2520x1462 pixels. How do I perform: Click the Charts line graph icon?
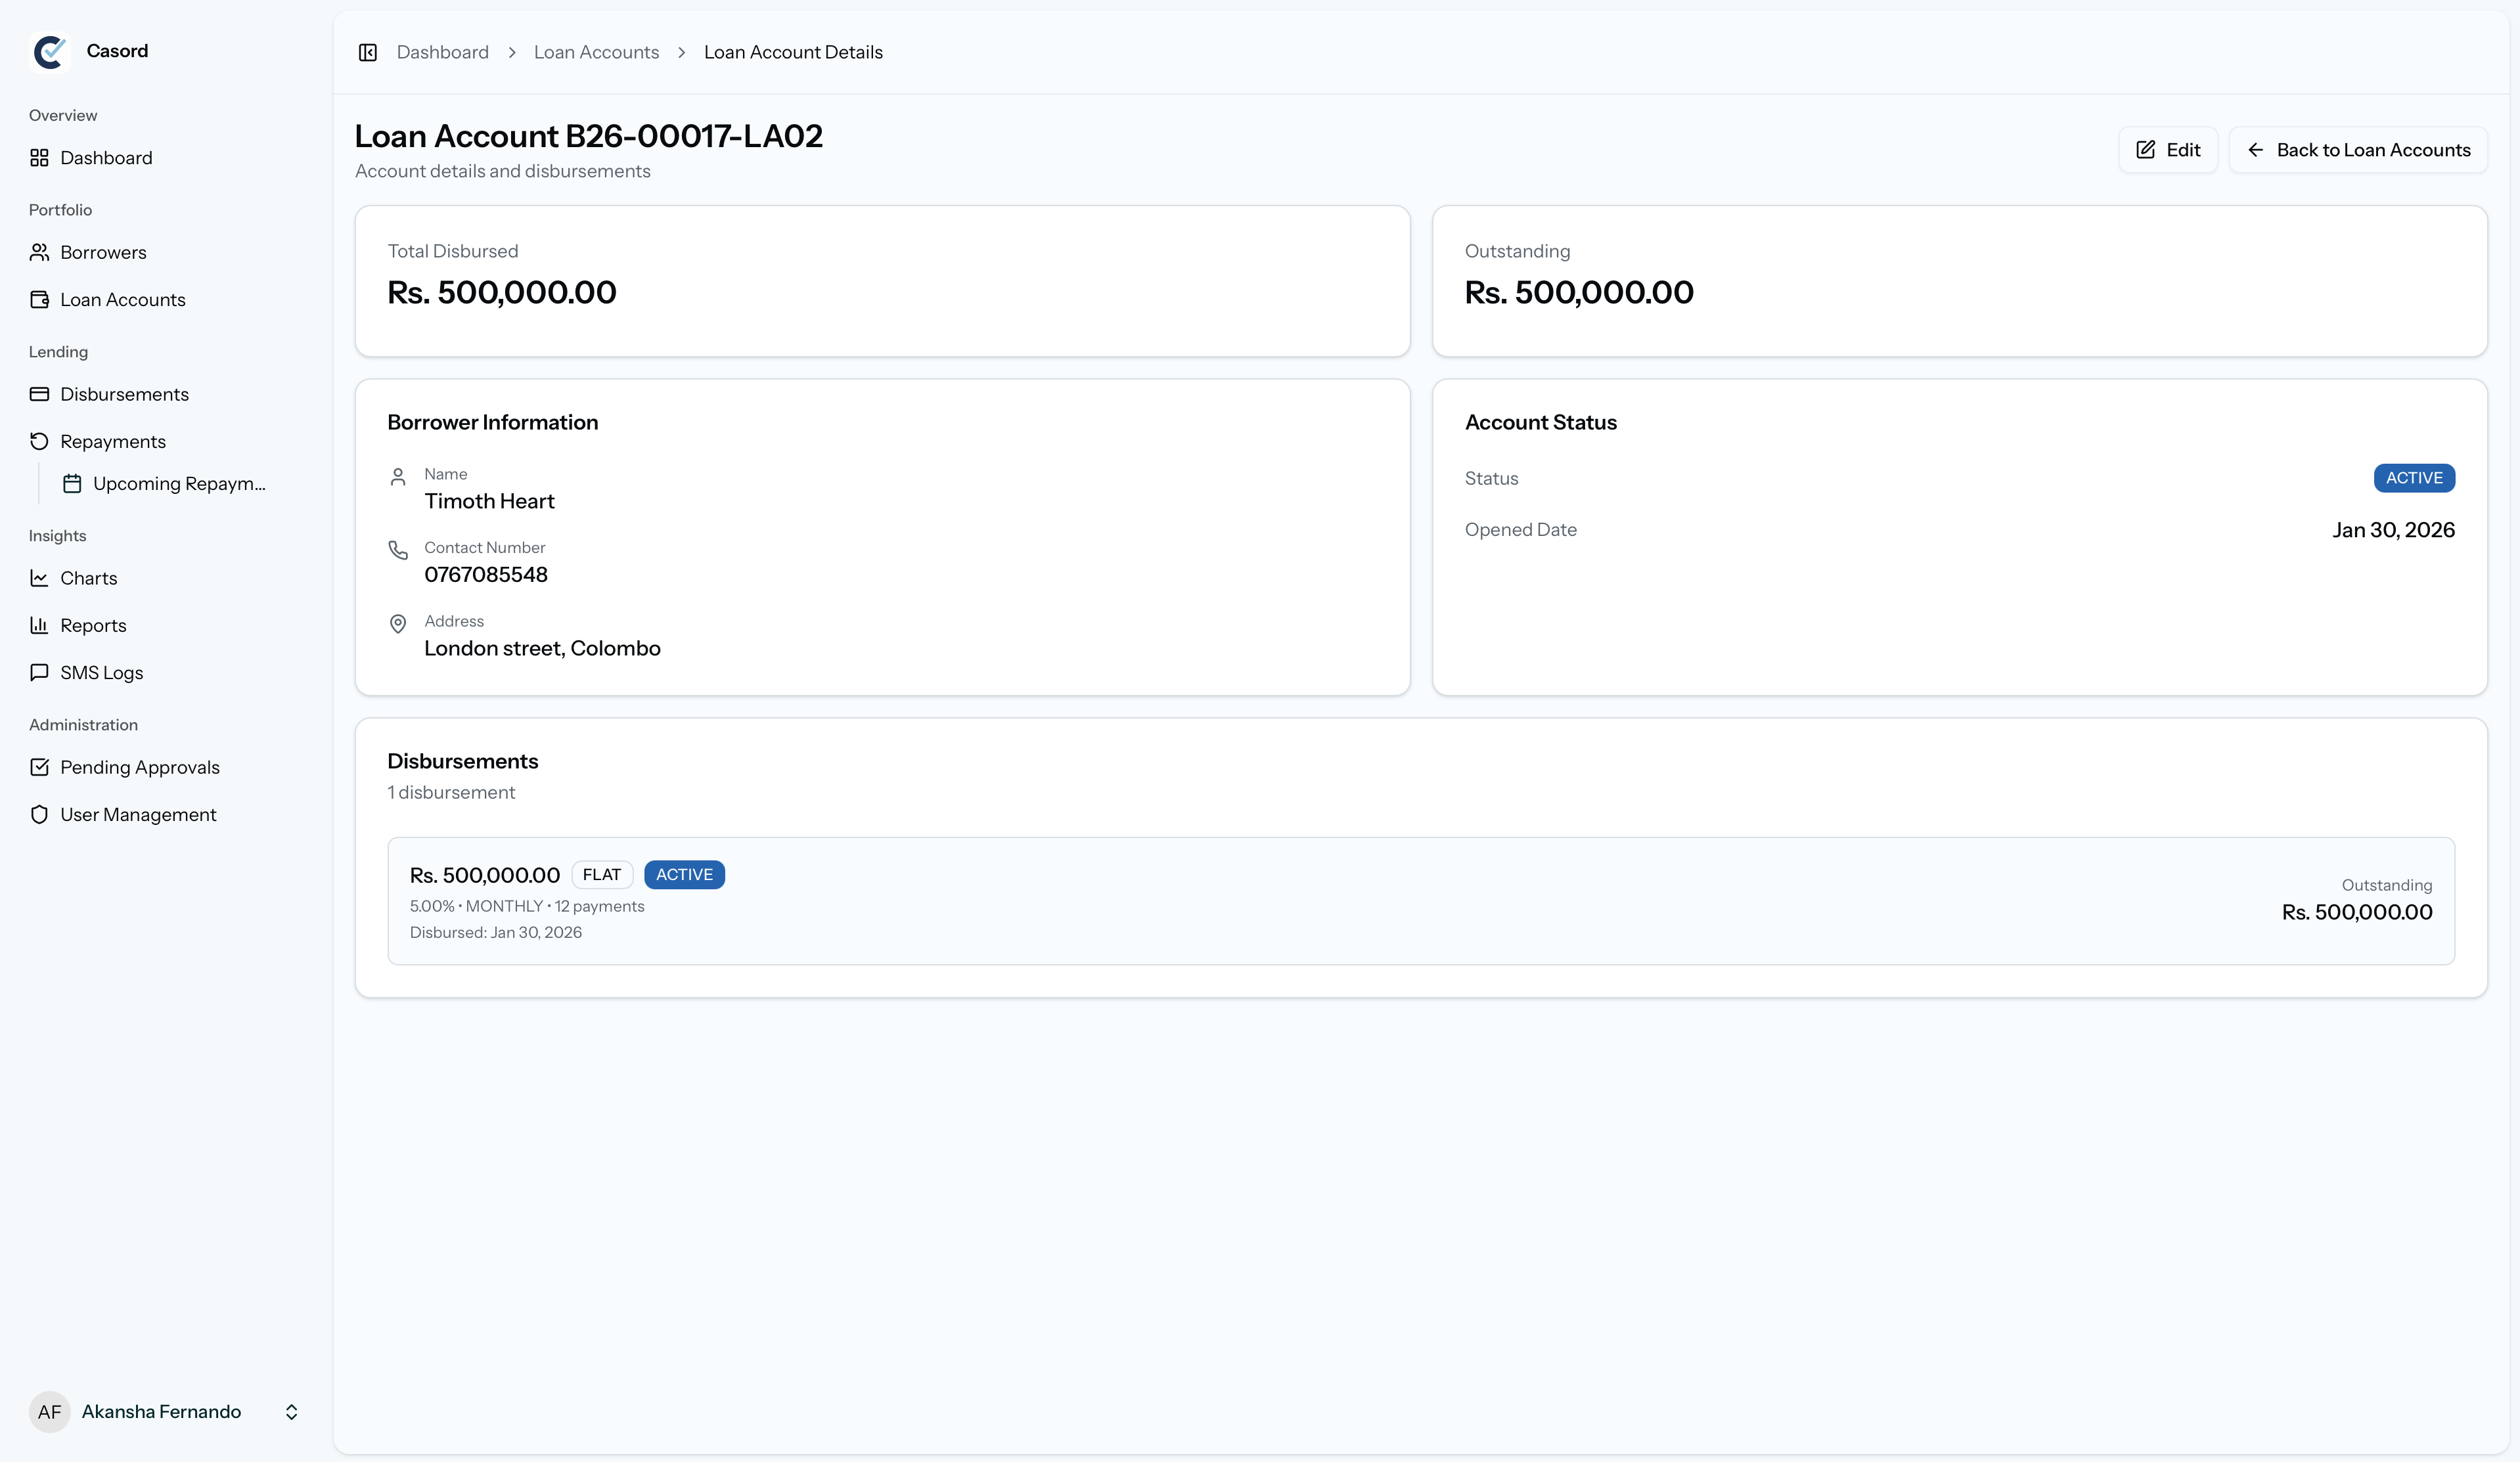coord(39,578)
